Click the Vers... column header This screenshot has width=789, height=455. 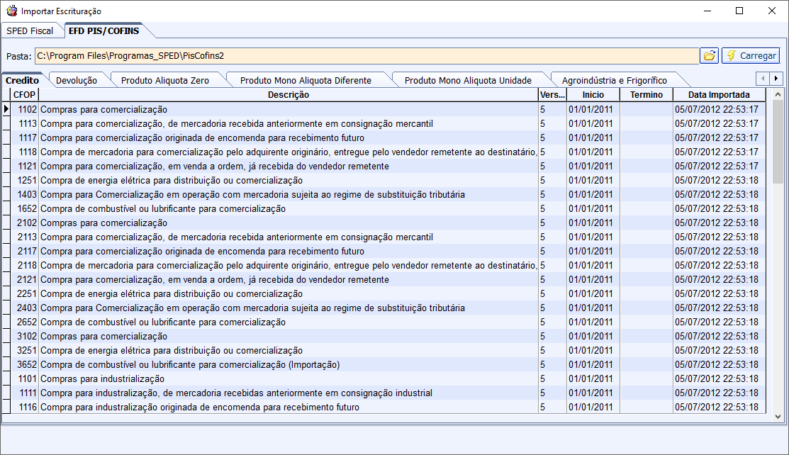pyautogui.click(x=552, y=95)
